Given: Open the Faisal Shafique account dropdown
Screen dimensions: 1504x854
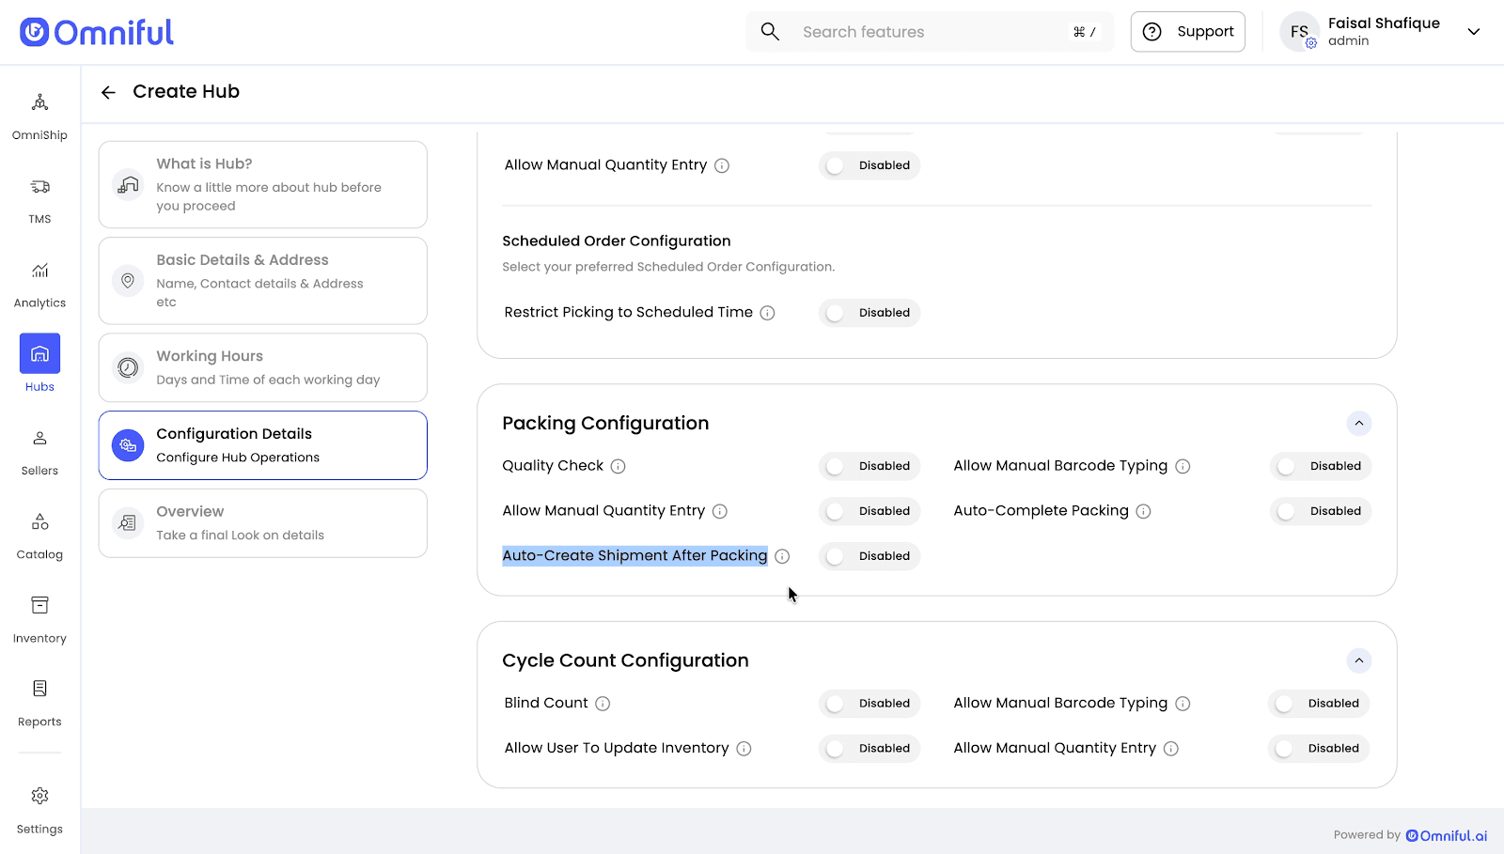Looking at the screenshot, I should [1473, 32].
